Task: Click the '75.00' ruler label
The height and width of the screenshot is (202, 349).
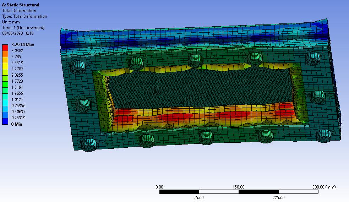Action: tap(199, 197)
